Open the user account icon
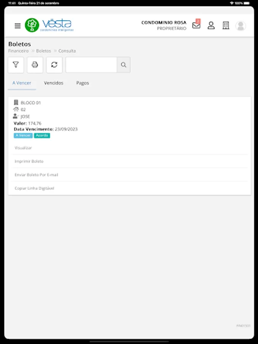 211,26
